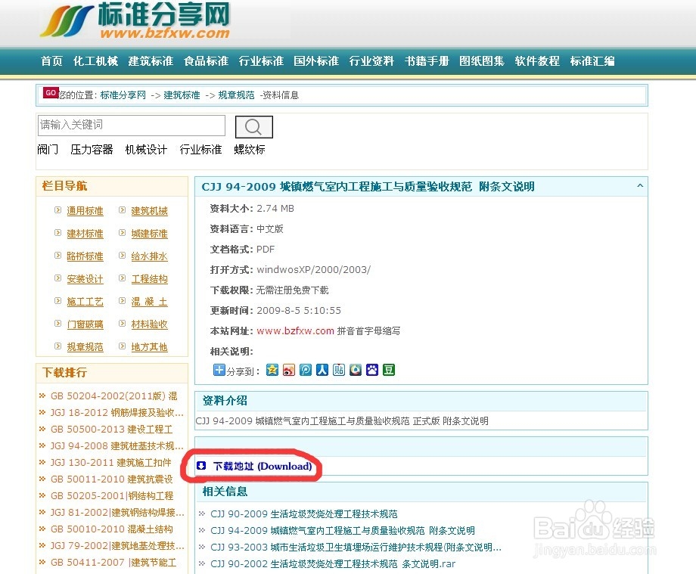Share to Baidu paw print icon
Viewport: 696px width, 574px height.
pyautogui.click(x=371, y=370)
